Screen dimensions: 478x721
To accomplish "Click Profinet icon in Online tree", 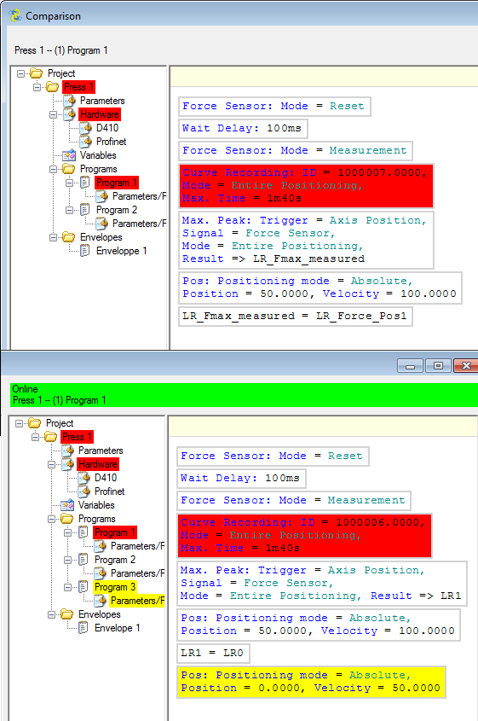I will [84, 491].
